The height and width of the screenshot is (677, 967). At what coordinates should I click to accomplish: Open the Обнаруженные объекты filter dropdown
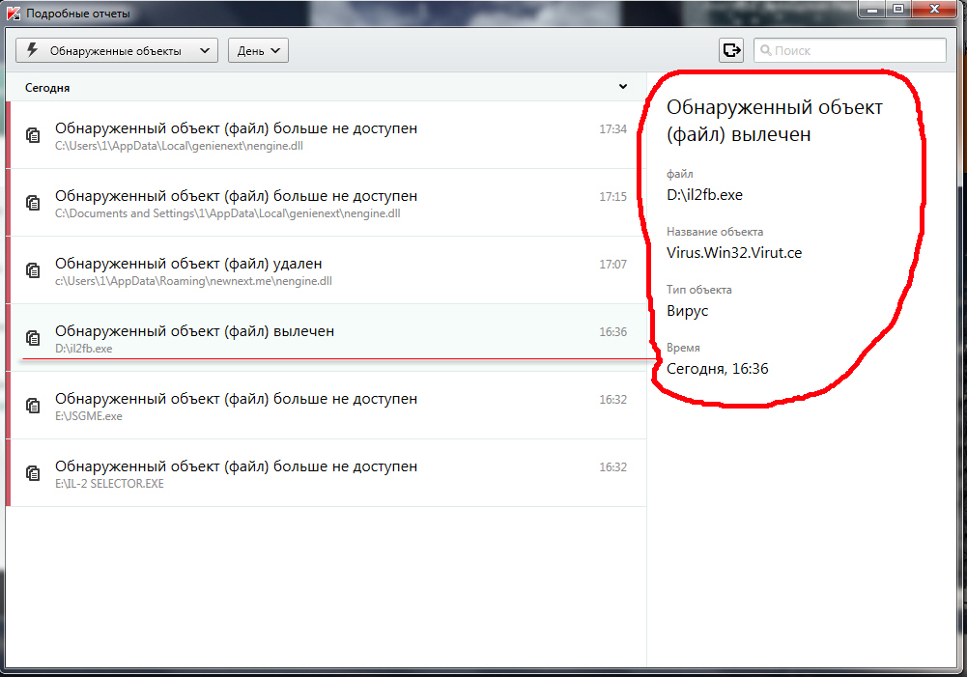pyautogui.click(x=117, y=50)
